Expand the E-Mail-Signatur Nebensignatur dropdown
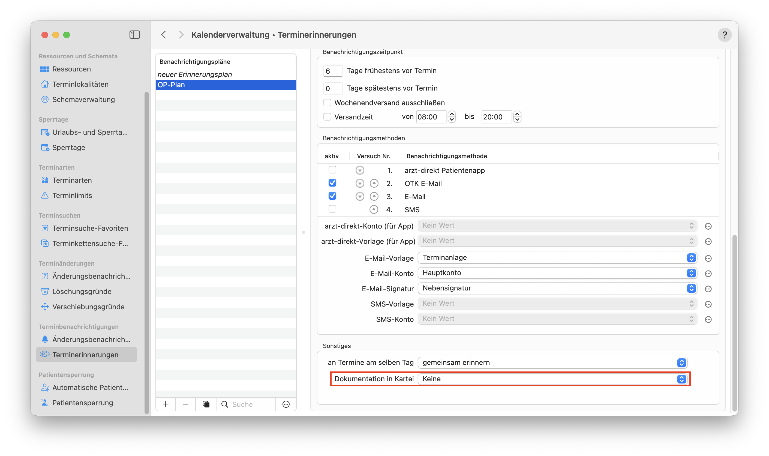 pos(557,288)
